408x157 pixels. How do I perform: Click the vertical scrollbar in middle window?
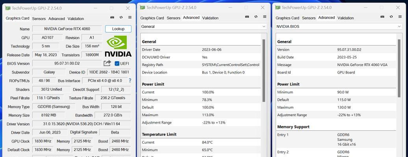pos(264,70)
